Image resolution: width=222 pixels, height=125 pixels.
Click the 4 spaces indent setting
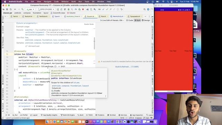138,118
